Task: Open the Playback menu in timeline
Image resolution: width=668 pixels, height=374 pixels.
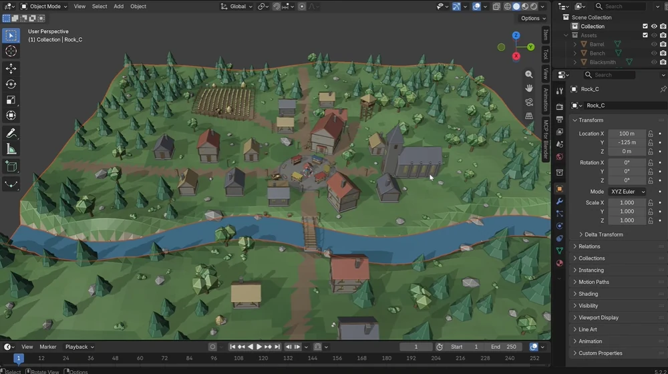Action: point(79,347)
